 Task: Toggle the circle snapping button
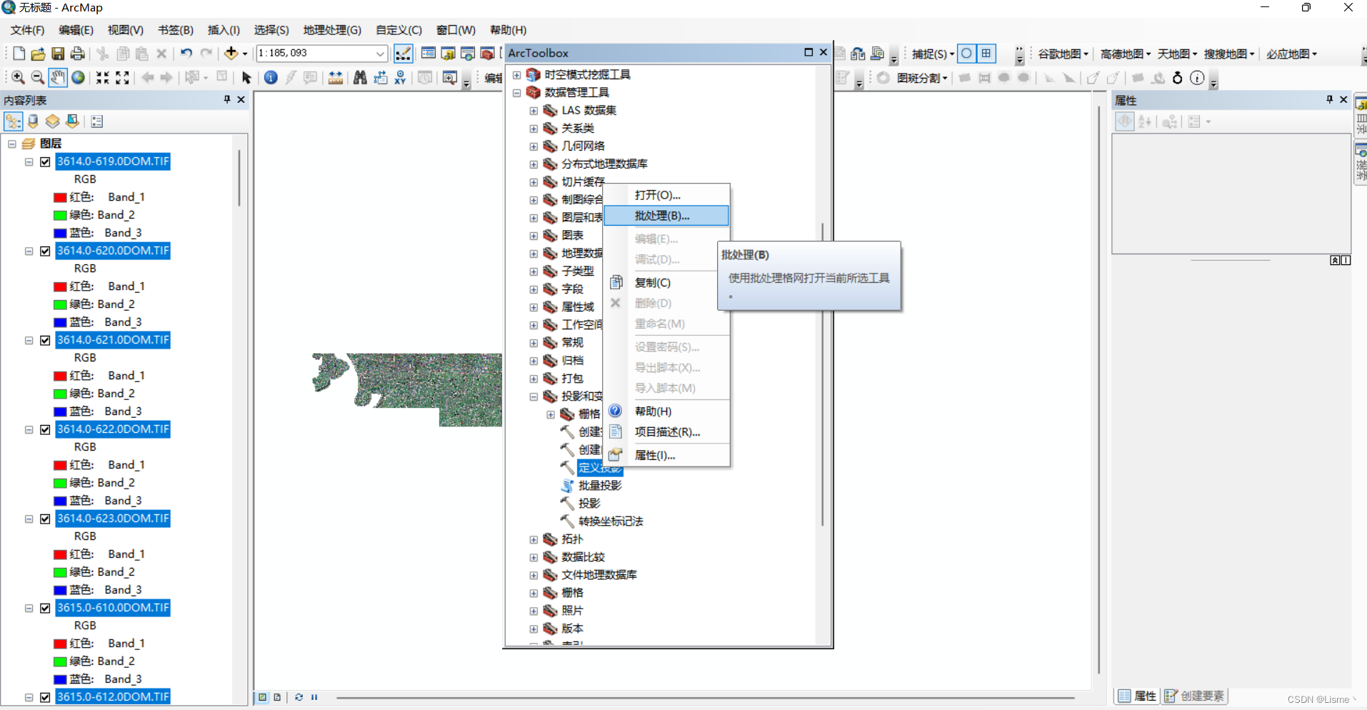tap(966, 54)
